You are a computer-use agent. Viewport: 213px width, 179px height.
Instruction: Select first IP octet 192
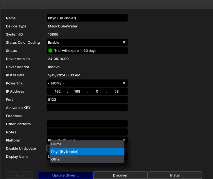(x=58, y=91)
